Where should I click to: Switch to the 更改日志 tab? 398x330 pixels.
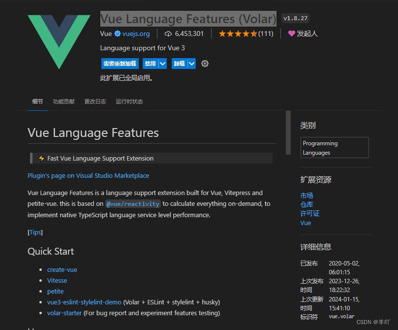94,101
